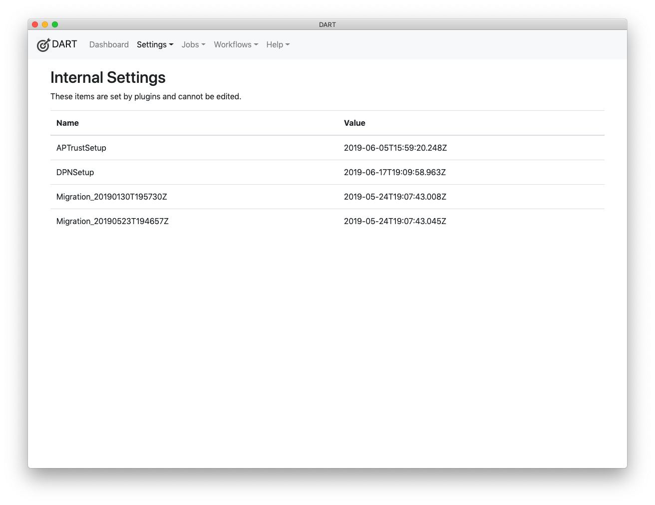Click the DART target logo icon
This screenshot has height=505, width=655.
click(x=43, y=44)
